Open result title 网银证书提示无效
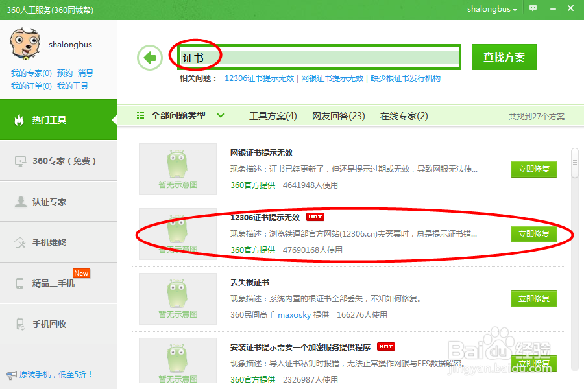 [262, 152]
